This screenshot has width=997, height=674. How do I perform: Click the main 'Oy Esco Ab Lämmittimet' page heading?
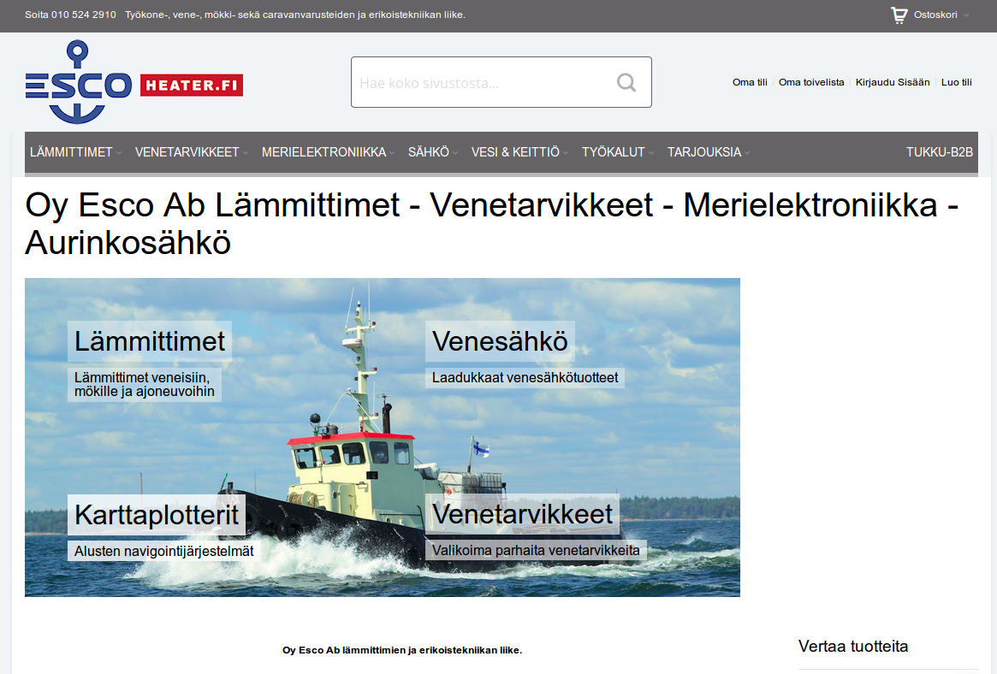click(x=491, y=223)
